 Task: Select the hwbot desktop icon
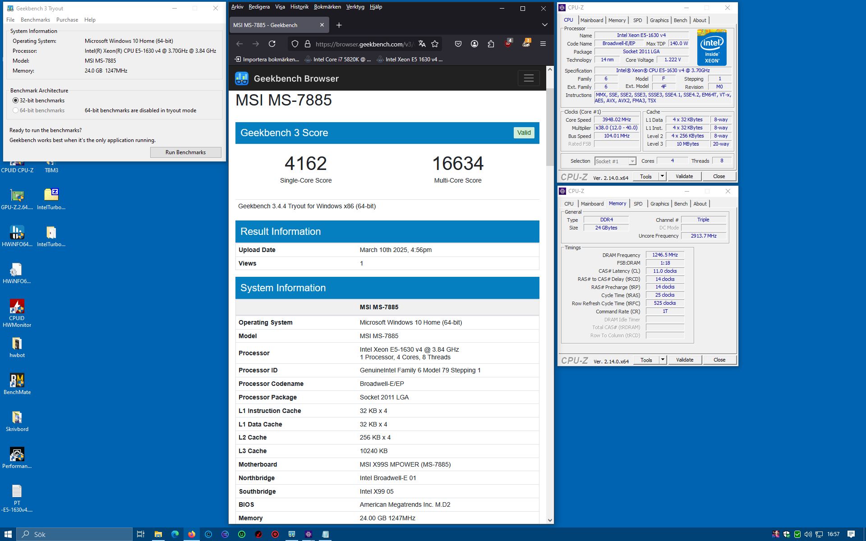(x=17, y=347)
